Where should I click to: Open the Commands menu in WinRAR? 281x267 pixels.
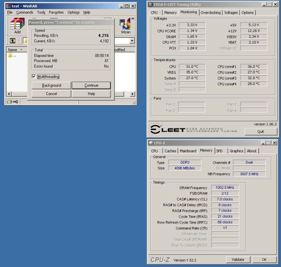coord(25,12)
